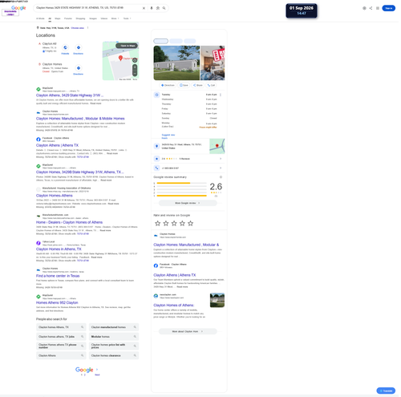Start voice search with the microphone icon
401x397 pixels.
click(x=152, y=8)
